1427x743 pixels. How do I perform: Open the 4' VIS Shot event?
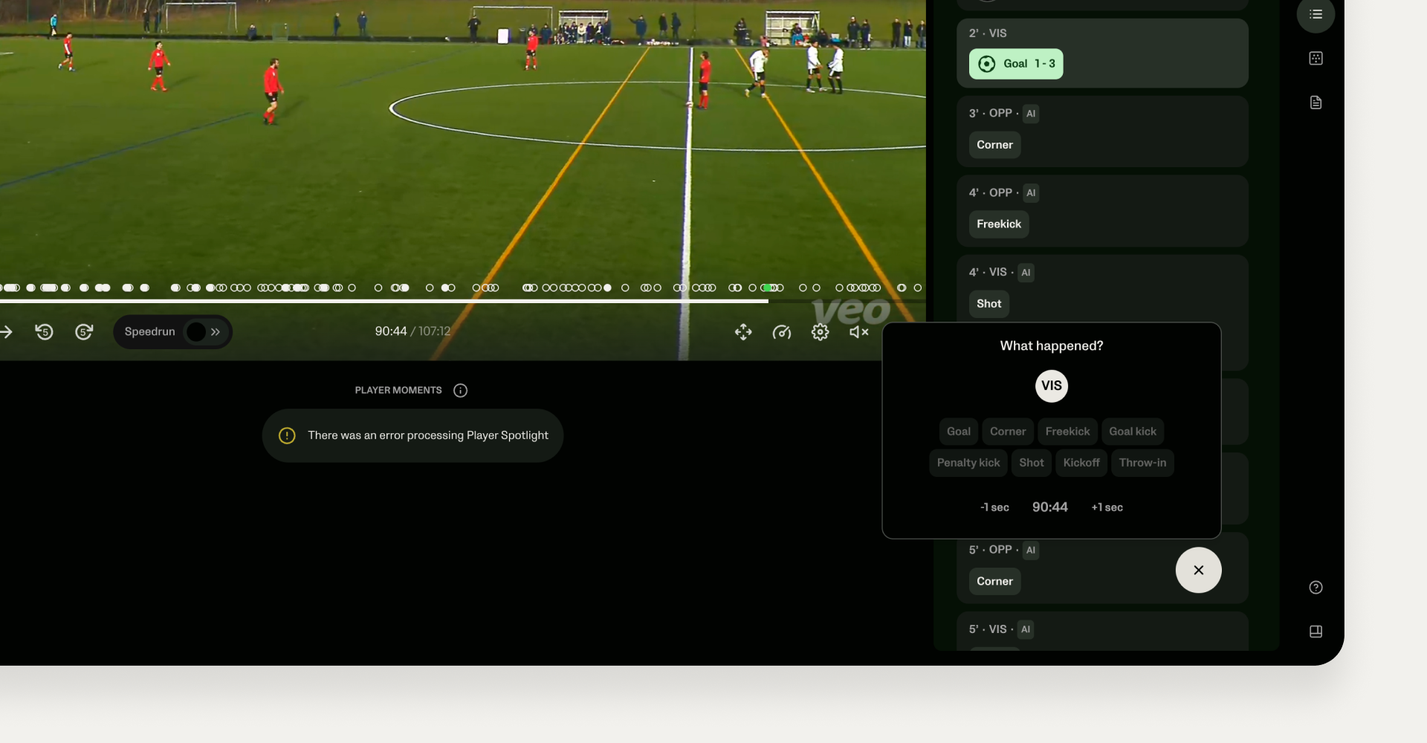988,304
